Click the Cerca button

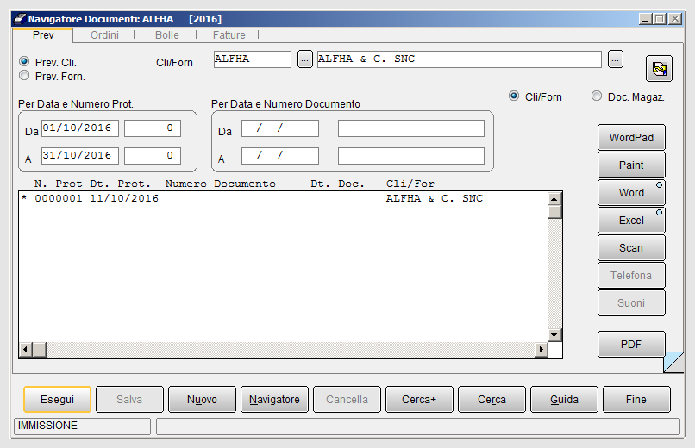[x=492, y=399]
